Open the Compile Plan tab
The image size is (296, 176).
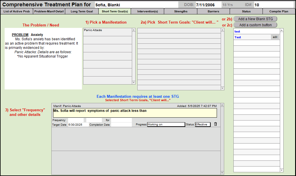[279, 12]
